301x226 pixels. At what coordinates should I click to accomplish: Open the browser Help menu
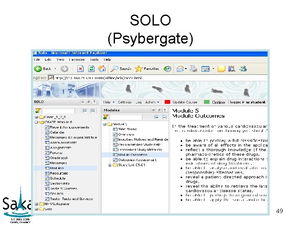(x=107, y=59)
